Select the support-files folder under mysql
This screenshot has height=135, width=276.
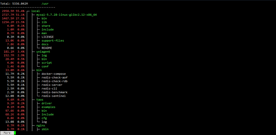pyautogui.click(x=53, y=41)
